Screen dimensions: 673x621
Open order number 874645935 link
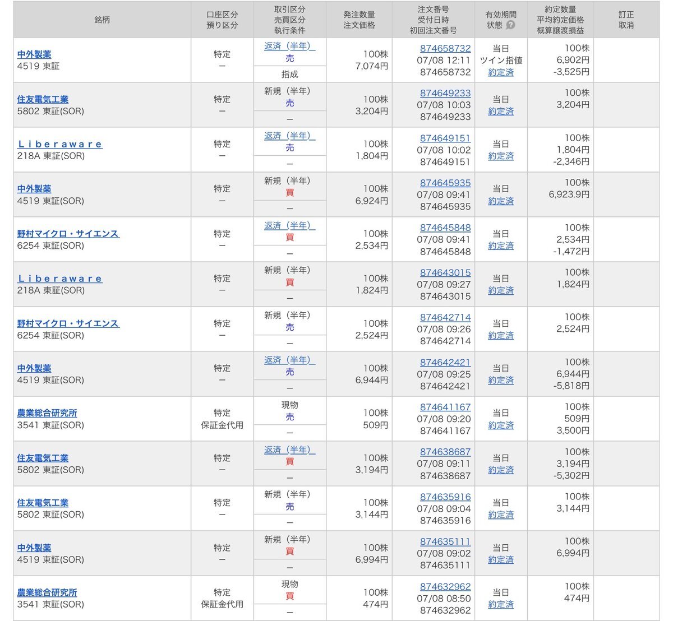[x=445, y=183]
